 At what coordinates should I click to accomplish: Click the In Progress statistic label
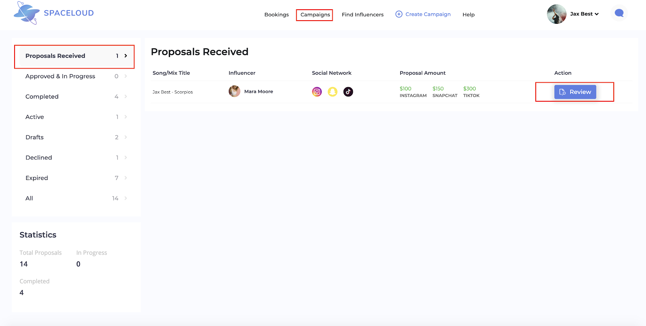(92, 253)
